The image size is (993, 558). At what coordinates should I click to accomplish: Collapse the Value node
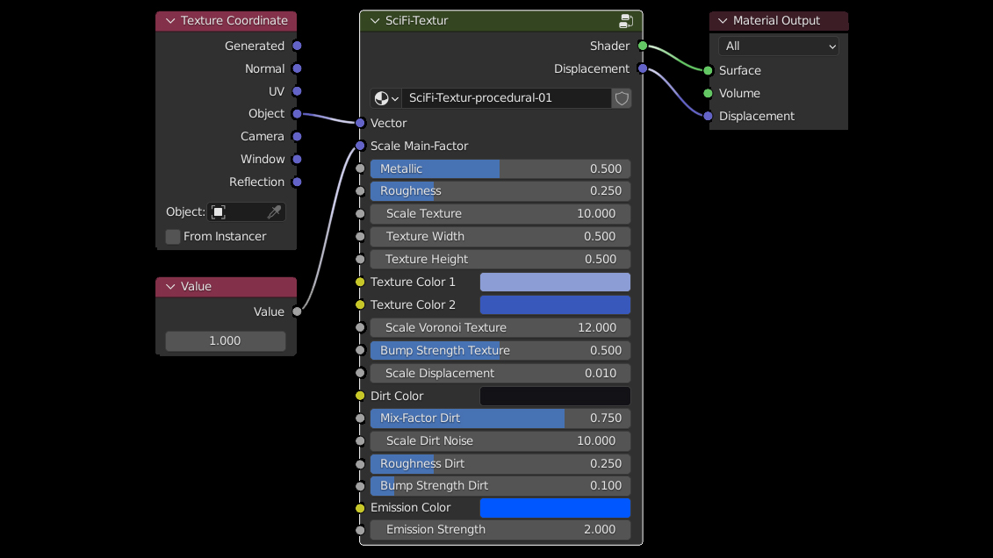pos(169,287)
